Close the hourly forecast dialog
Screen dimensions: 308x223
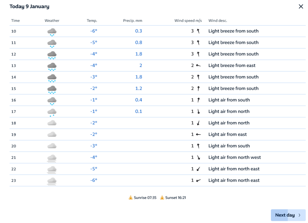click(301, 7)
